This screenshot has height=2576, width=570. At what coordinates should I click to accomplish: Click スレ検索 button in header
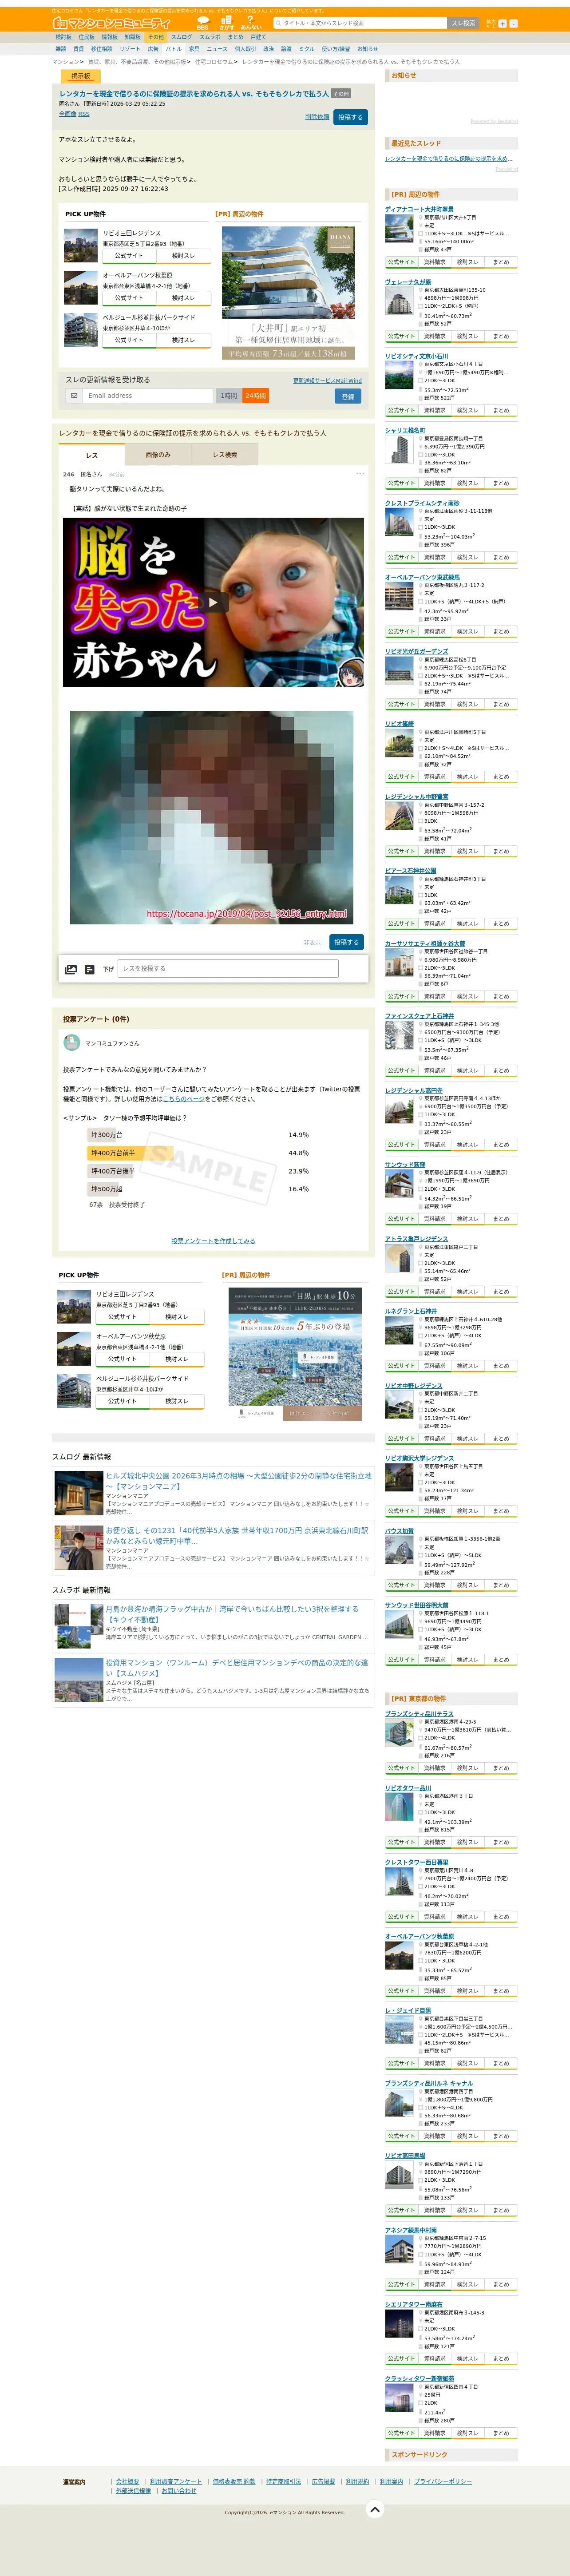coord(463,23)
